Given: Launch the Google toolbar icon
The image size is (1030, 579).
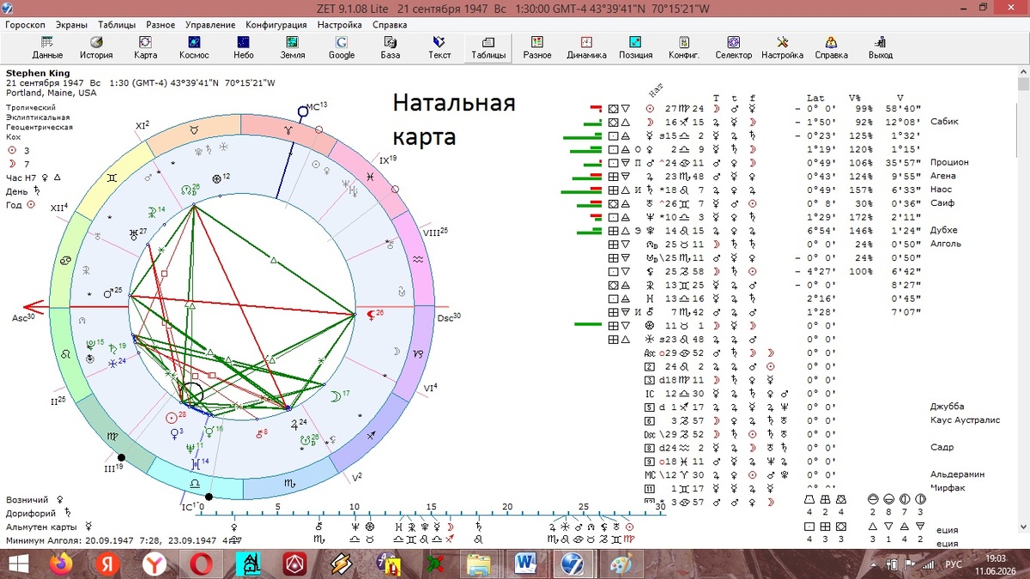Looking at the screenshot, I should point(342,47).
